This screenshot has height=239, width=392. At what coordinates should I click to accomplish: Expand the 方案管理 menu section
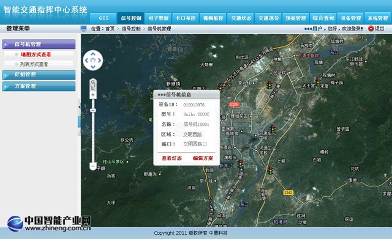point(39,86)
